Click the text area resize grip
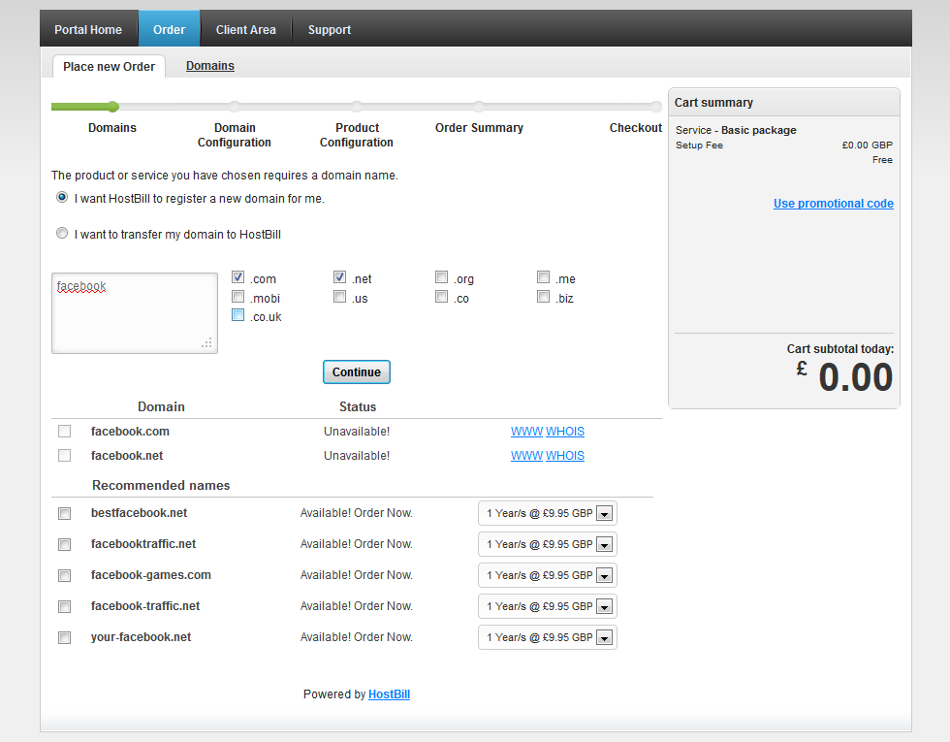950x742 pixels. point(207,343)
